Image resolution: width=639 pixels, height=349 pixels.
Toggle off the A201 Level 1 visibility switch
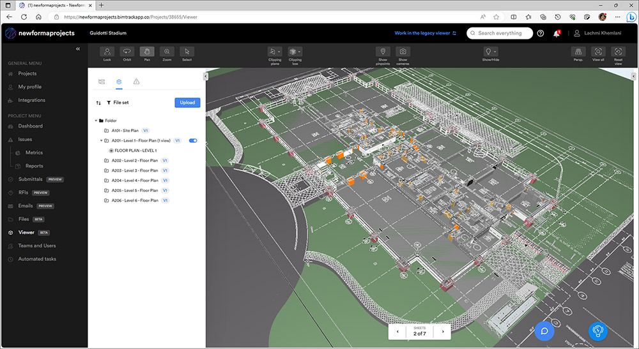[x=193, y=140]
